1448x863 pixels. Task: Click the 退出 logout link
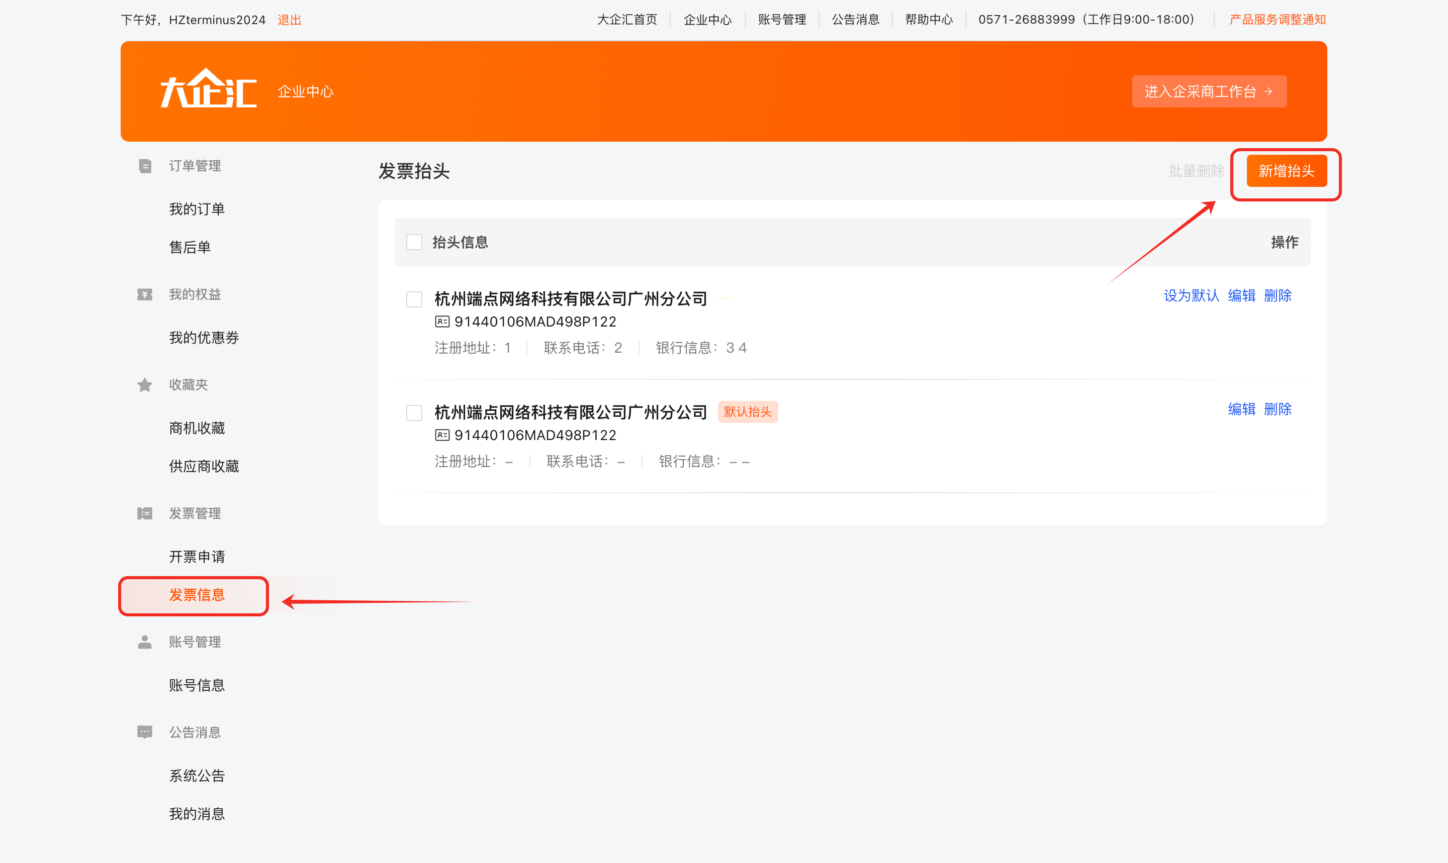point(289,20)
